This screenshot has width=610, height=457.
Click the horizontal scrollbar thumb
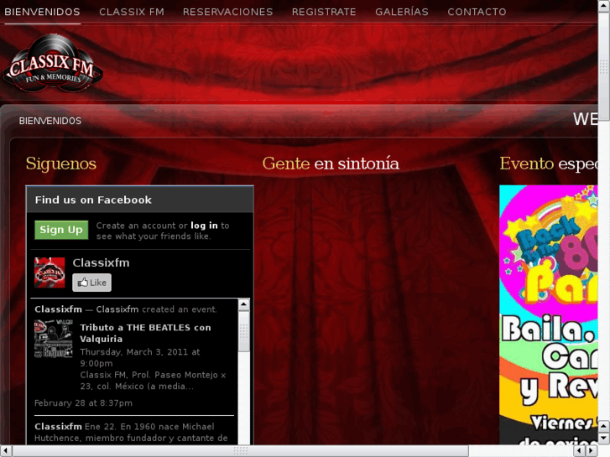241,451
